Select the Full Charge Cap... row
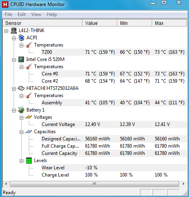The width and height of the screenshot is (189, 197). (114, 146)
